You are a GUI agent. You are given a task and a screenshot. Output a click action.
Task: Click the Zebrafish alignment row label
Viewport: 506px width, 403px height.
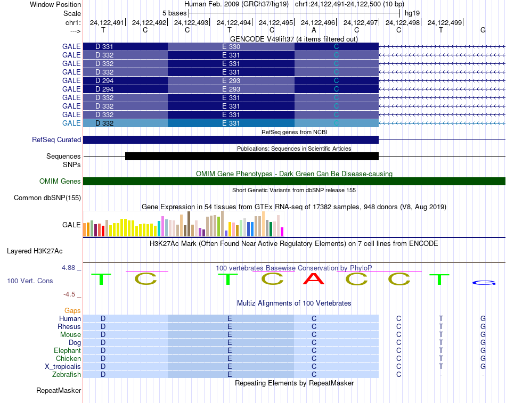pos(67,374)
